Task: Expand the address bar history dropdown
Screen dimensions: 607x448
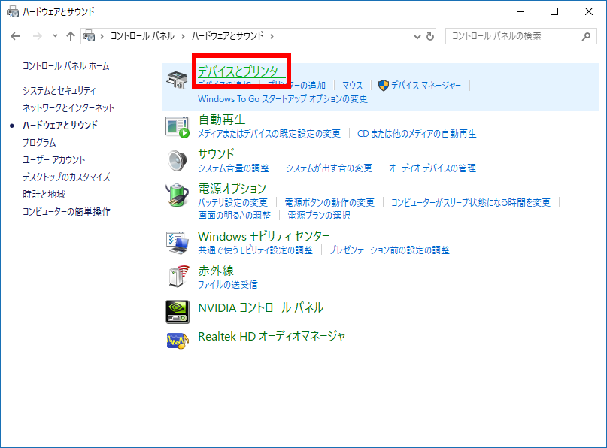Action: pos(417,37)
